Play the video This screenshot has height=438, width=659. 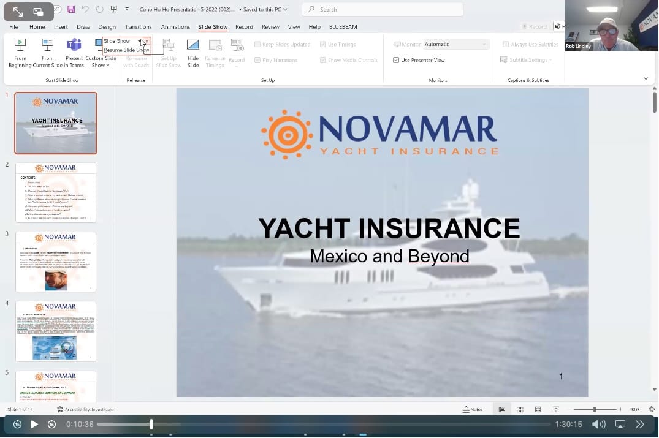click(x=34, y=424)
